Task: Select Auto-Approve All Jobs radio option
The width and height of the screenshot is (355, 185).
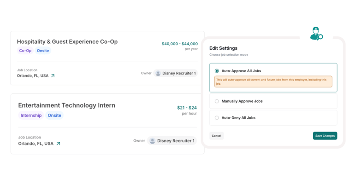Action: 217,71
